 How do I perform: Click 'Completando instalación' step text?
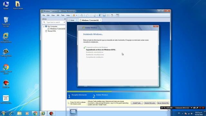[x=95, y=57]
